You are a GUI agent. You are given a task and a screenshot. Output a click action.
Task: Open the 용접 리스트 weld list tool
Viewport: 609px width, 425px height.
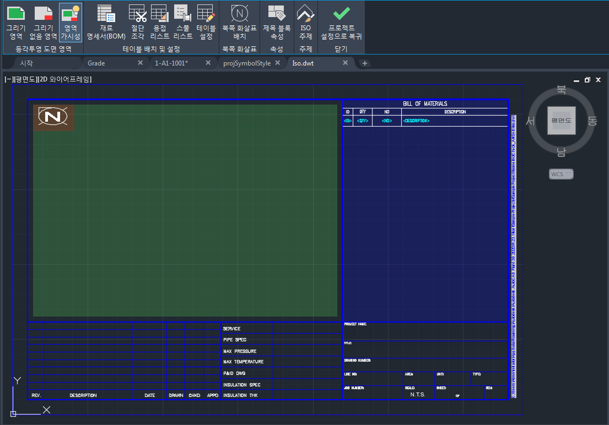click(x=160, y=22)
